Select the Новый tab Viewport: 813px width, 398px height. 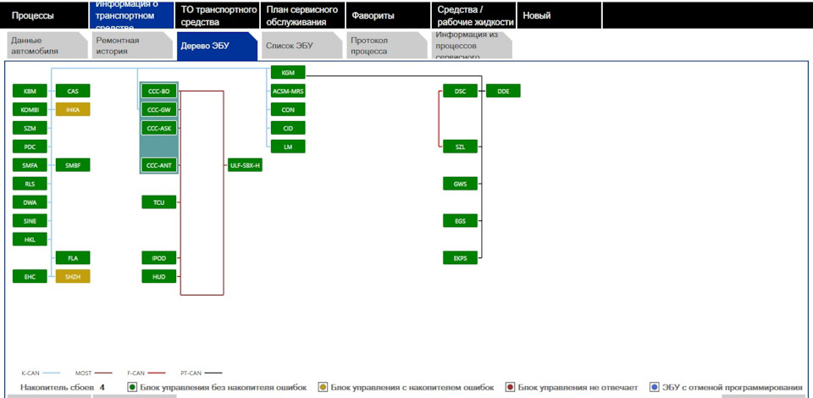click(559, 15)
